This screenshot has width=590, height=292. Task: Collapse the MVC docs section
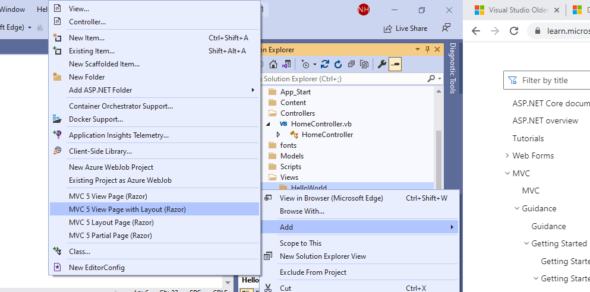click(507, 173)
